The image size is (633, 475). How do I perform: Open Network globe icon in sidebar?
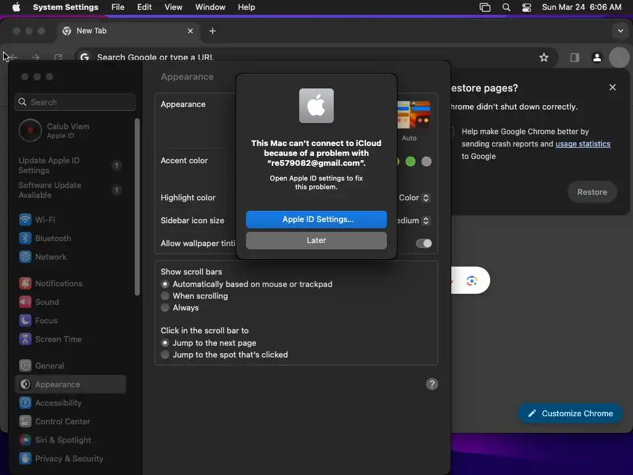click(x=25, y=257)
